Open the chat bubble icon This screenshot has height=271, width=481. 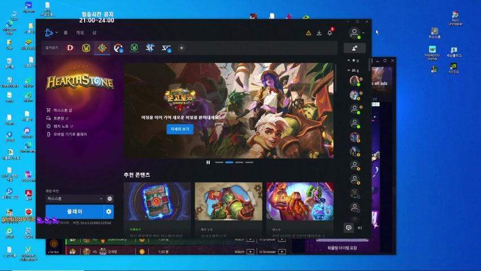click(349, 228)
